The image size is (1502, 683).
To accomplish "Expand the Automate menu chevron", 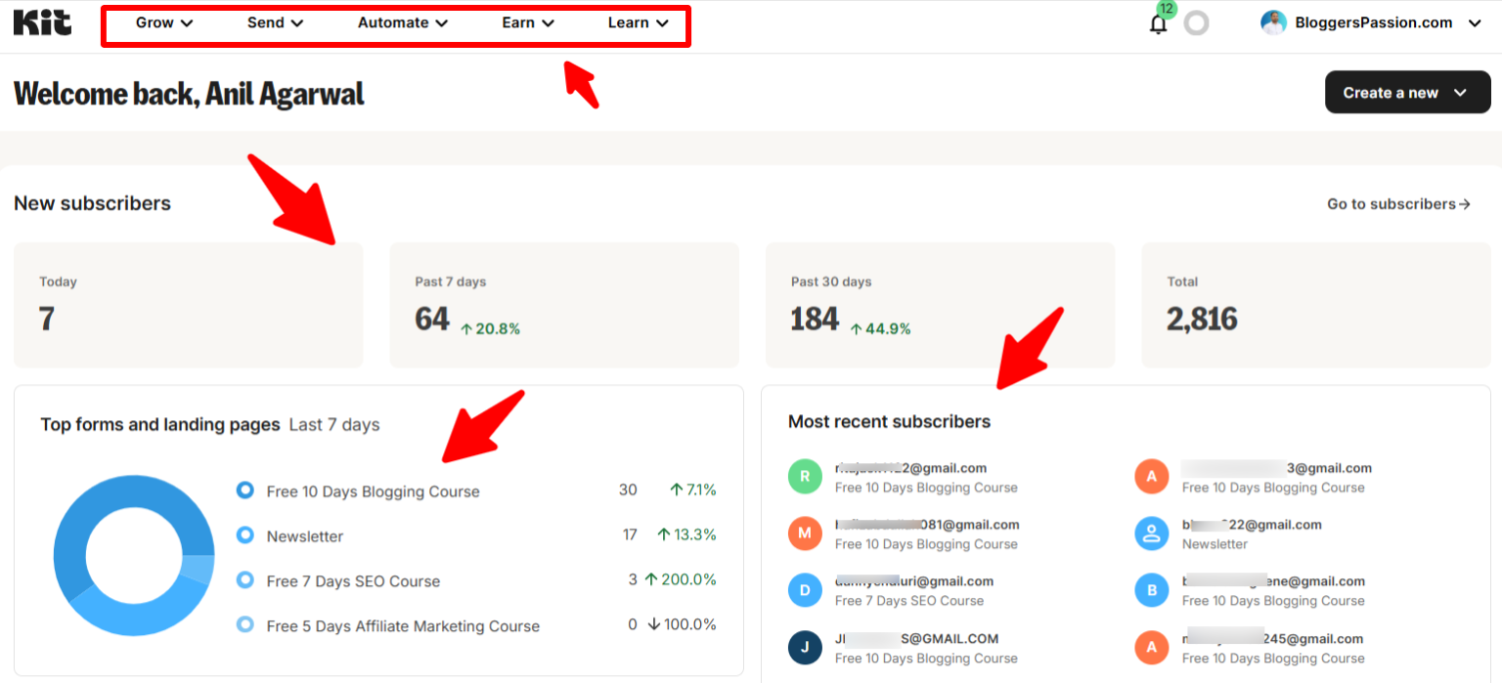I will pyautogui.click(x=441, y=22).
